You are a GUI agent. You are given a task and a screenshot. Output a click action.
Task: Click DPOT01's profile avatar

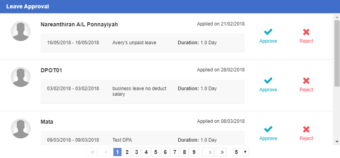[x=21, y=77]
